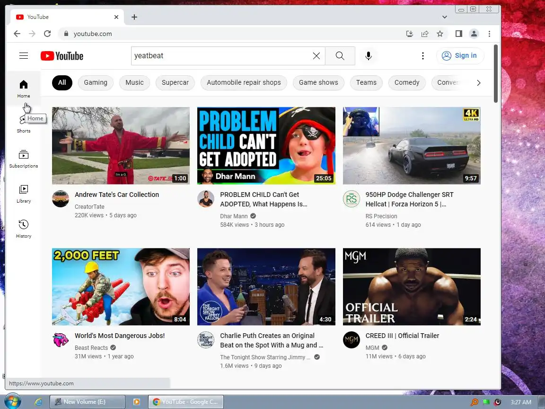Open History in the sidebar

coord(24,229)
